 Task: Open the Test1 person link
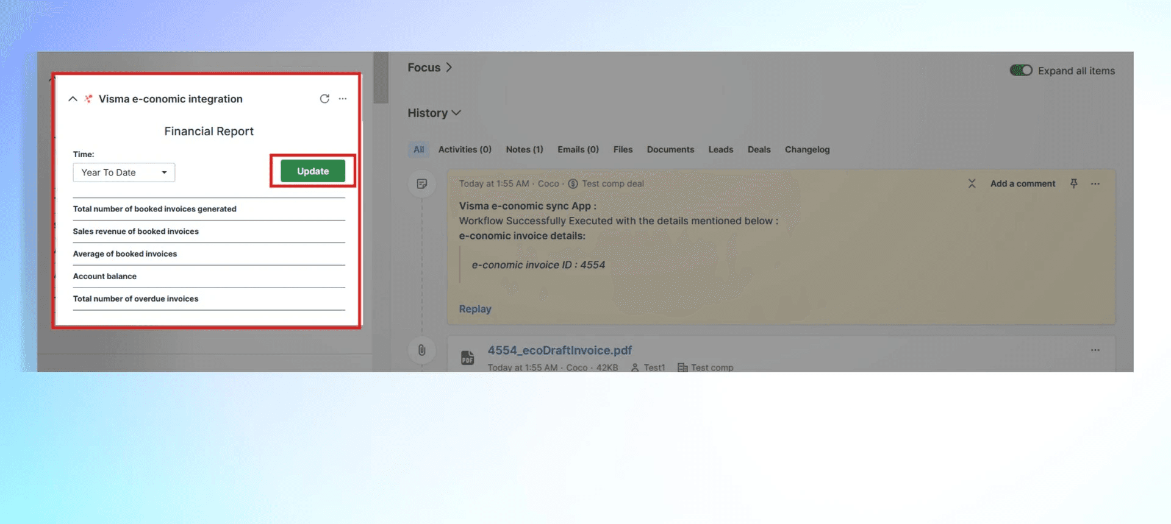(654, 367)
